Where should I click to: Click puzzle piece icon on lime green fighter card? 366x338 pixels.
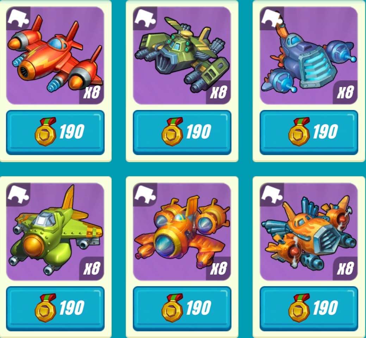(18, 194)
